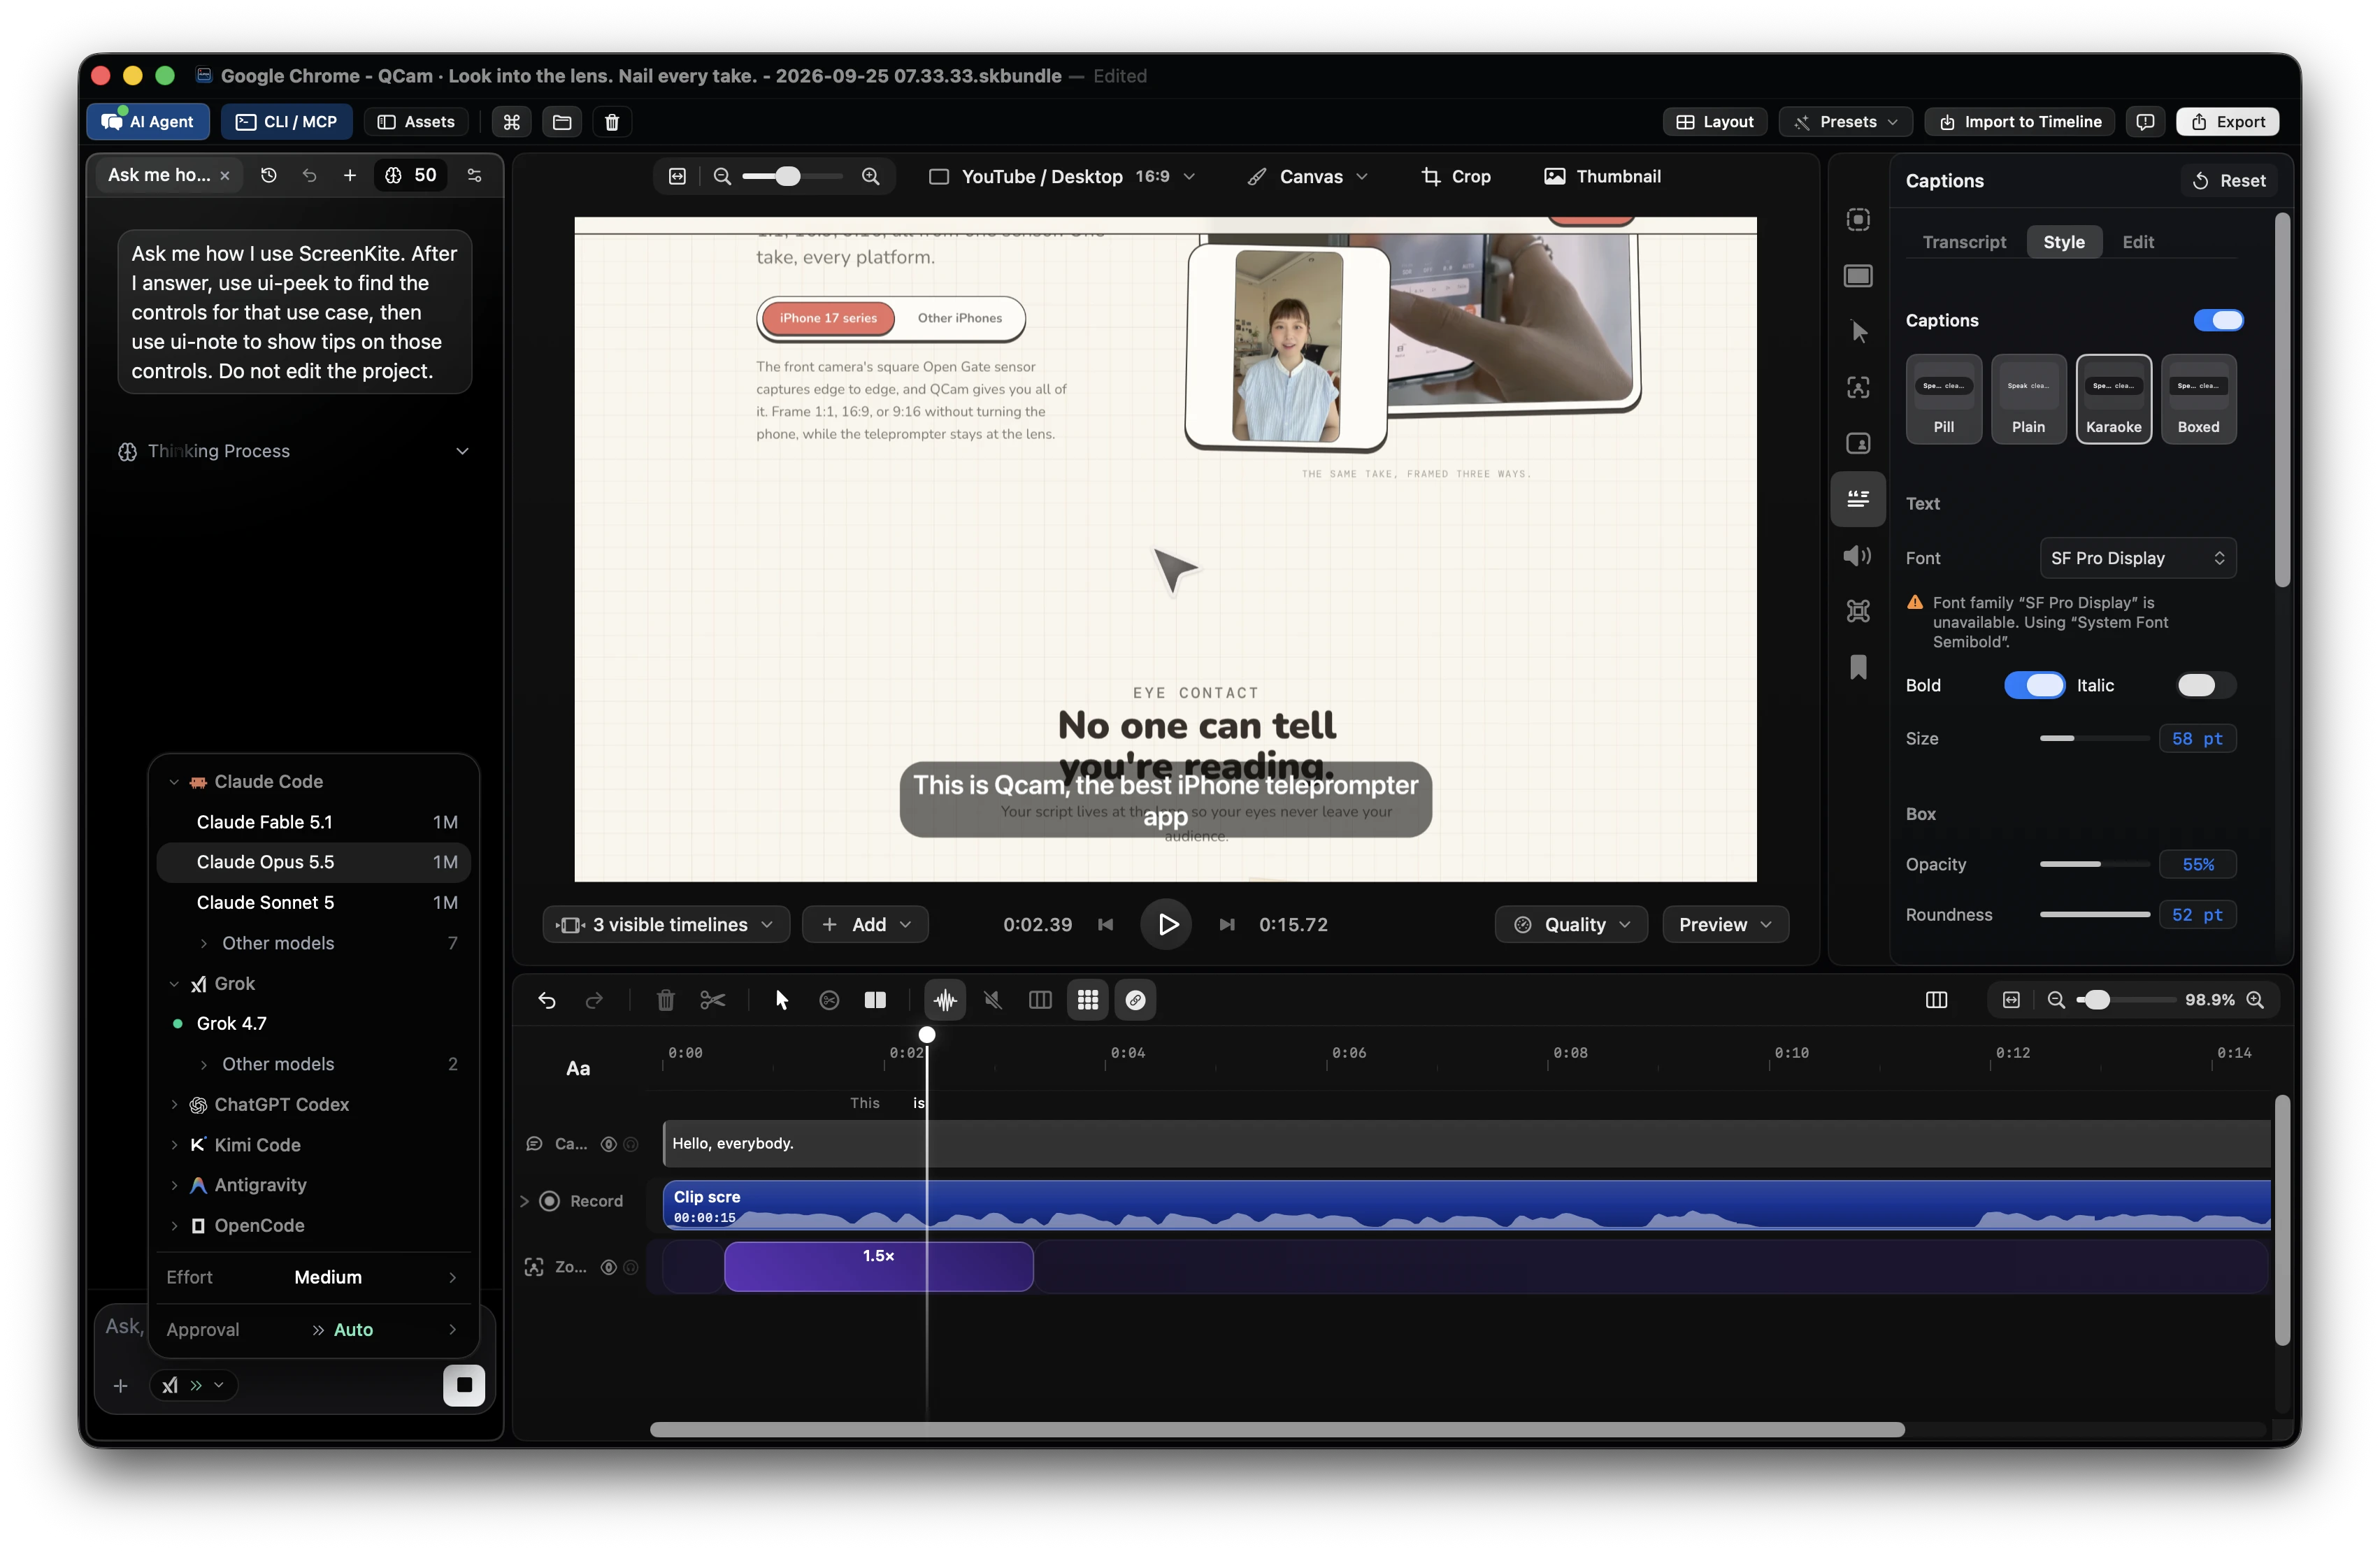
Task: Click the Thumbnail button above preview
Action: coord(1602,176)
